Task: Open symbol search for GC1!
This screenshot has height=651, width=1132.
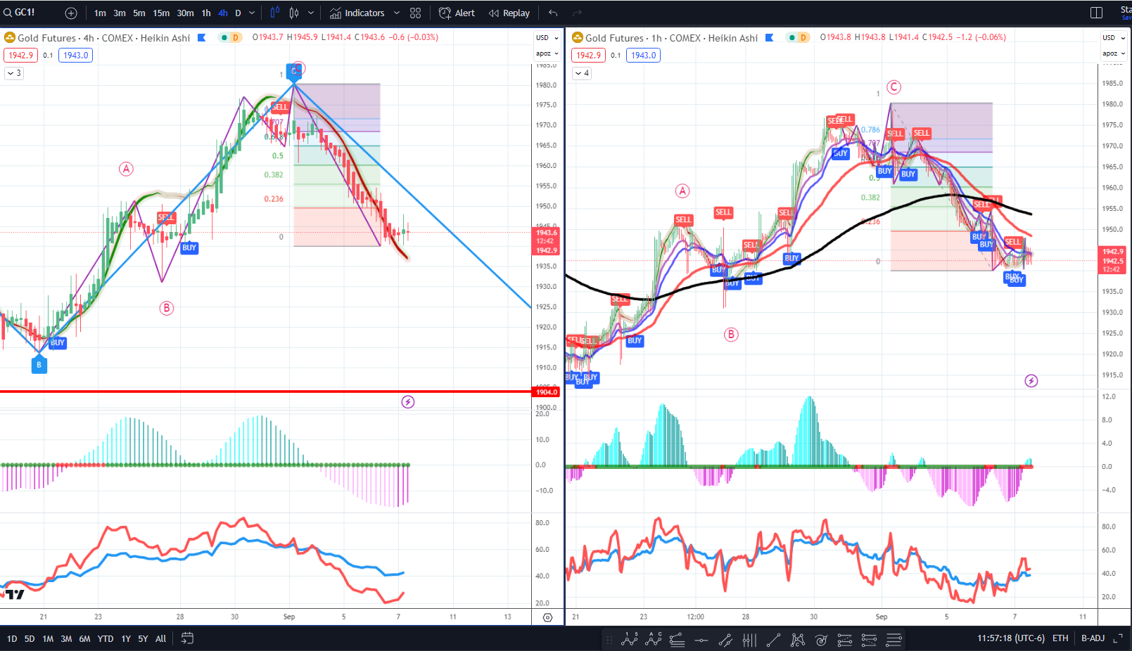Action: (20, 13)
